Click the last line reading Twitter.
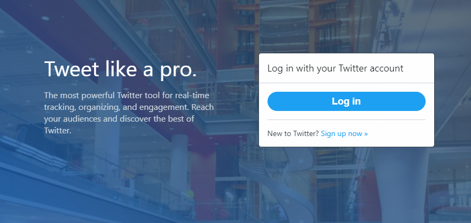 point(58,131)
